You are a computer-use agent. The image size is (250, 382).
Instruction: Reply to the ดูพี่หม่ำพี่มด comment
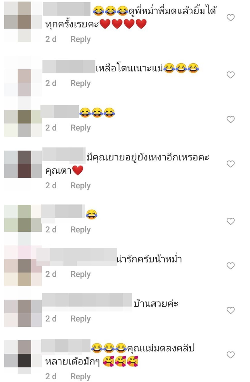(x=80, y=39)
